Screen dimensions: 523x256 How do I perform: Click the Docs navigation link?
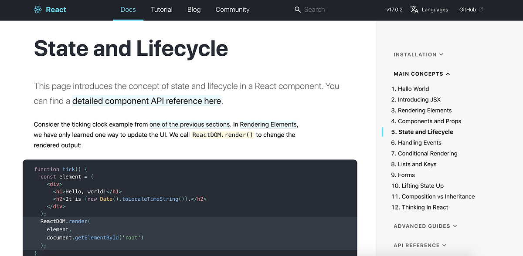point(128,9)
